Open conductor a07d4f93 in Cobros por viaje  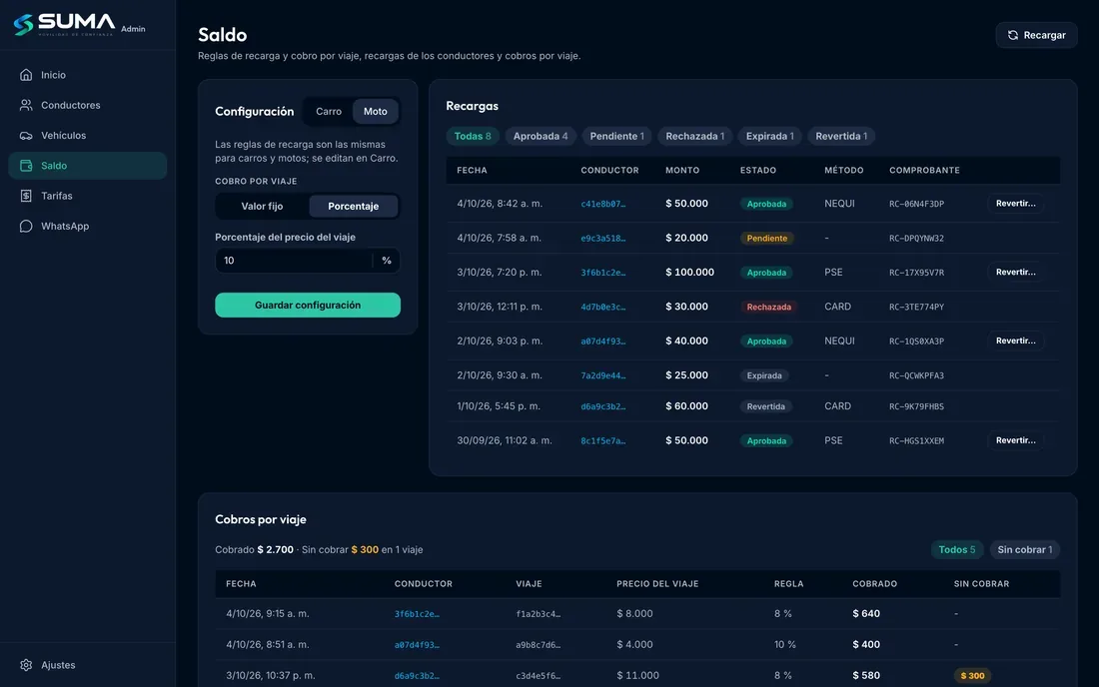417,645
